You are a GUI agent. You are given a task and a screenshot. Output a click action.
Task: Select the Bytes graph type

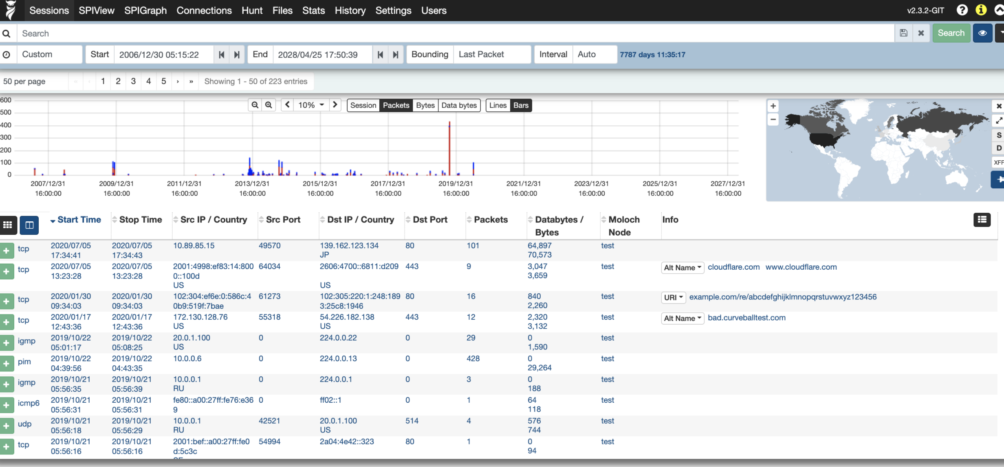coord(425,105)
